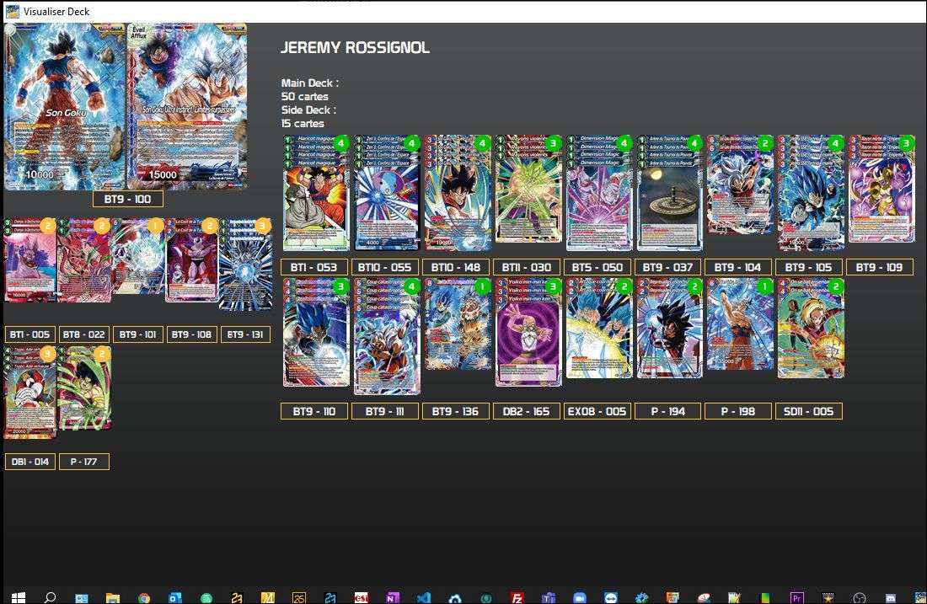This screenshot has width=927, height=604.
Task: Click the BT9 - 037 Dimension Magic card
Action: pos(669,194)
